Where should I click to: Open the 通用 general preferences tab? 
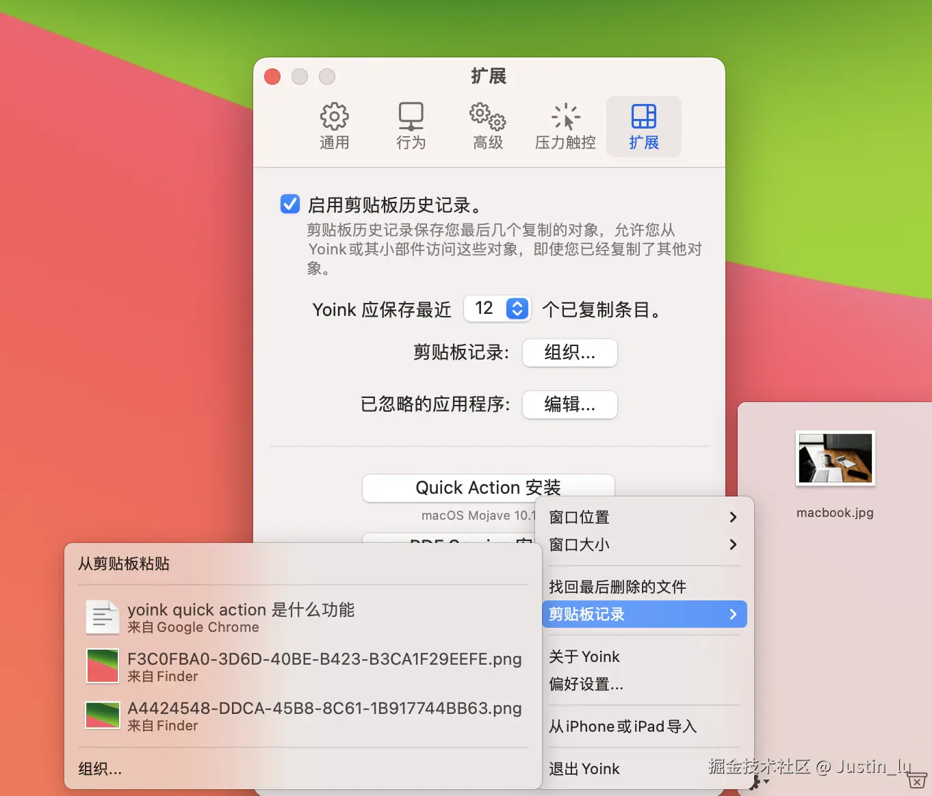pos(335,127)
